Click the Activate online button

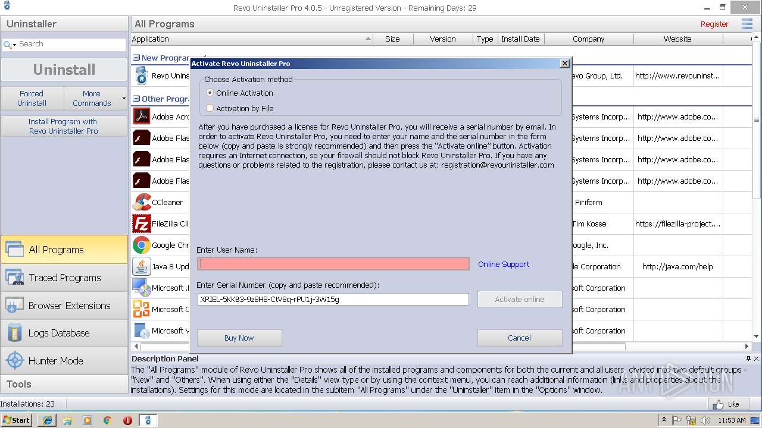[520, 299]
